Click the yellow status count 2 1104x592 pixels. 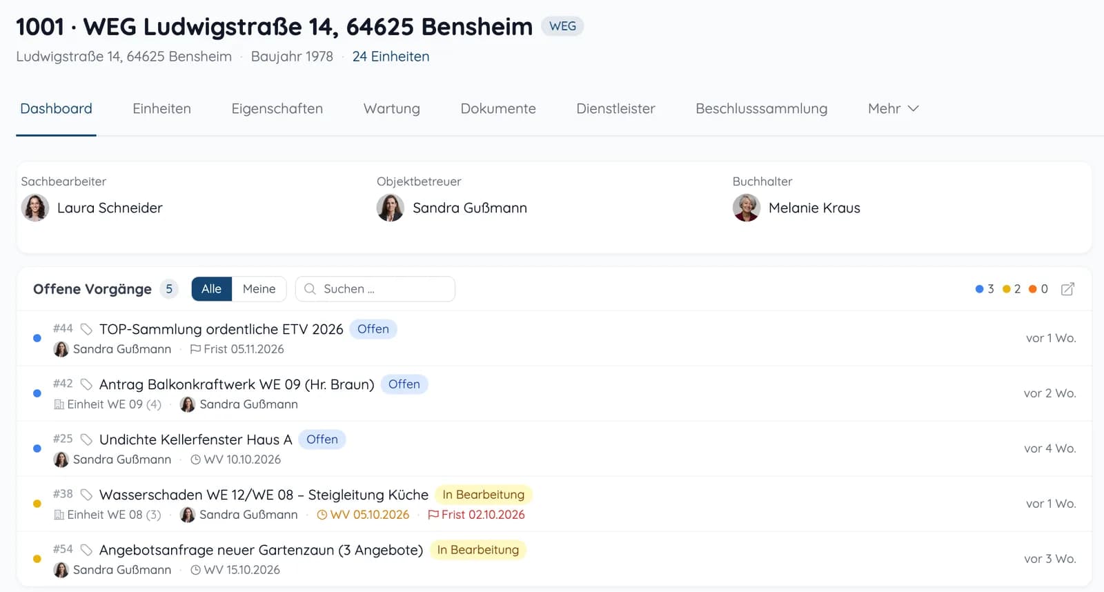coord(1012,289)
